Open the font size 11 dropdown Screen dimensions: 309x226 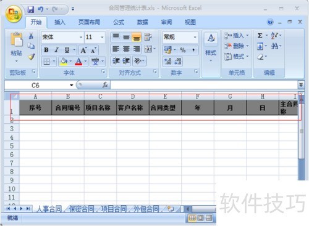102,37
